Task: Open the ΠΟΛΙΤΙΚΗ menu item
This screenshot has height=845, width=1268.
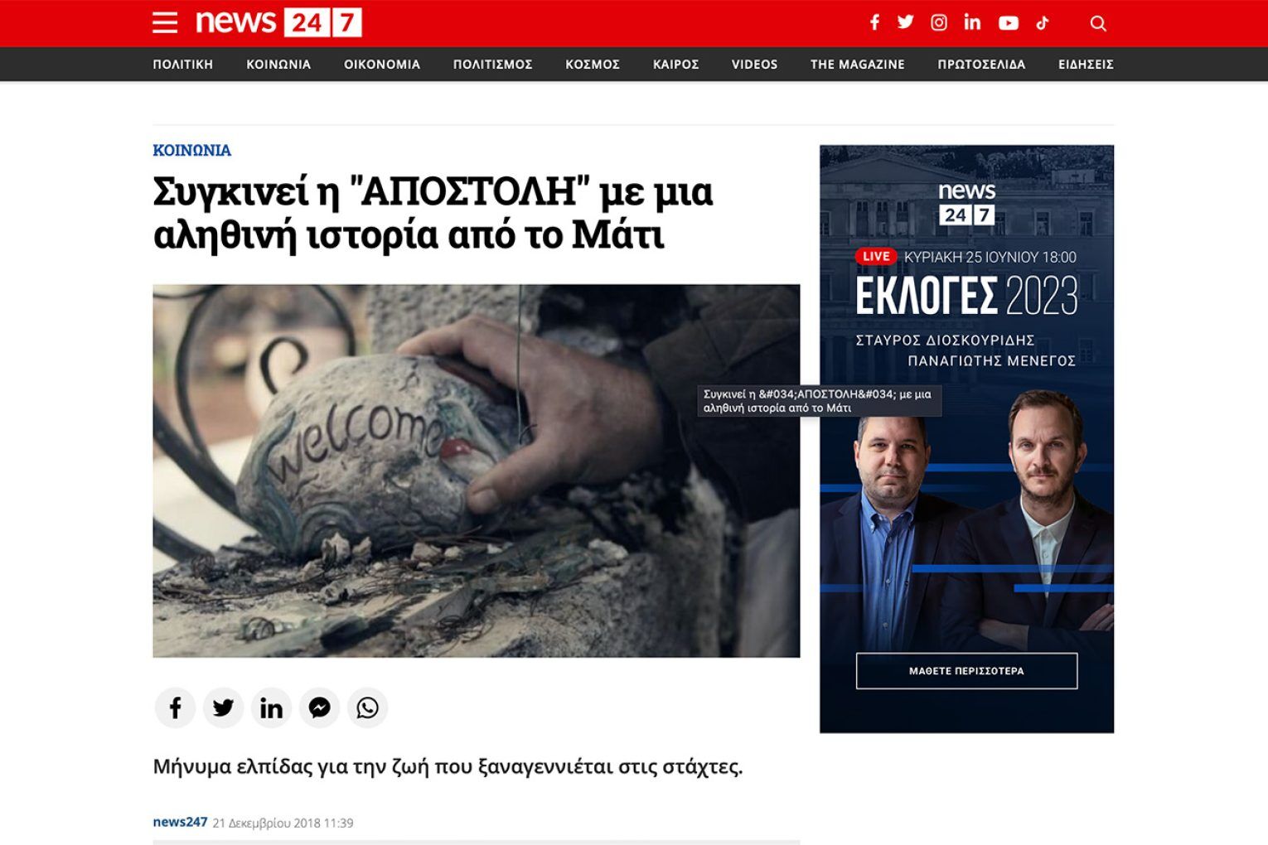Action: [183, 65]
